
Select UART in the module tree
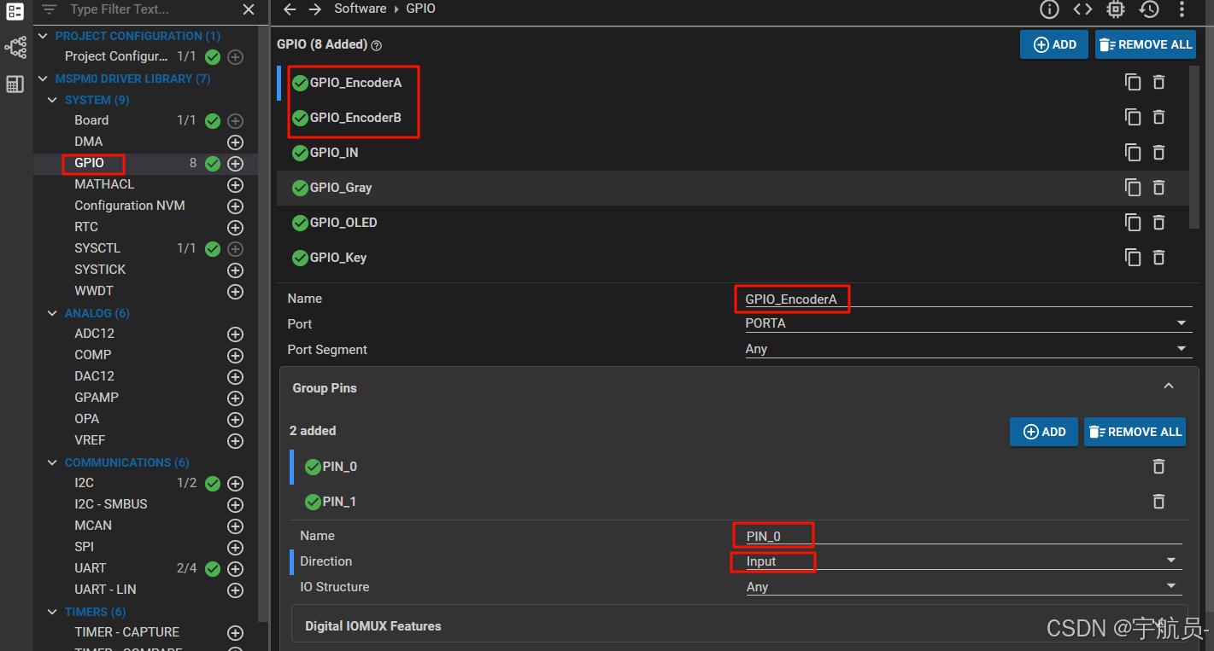coord(90,568)
